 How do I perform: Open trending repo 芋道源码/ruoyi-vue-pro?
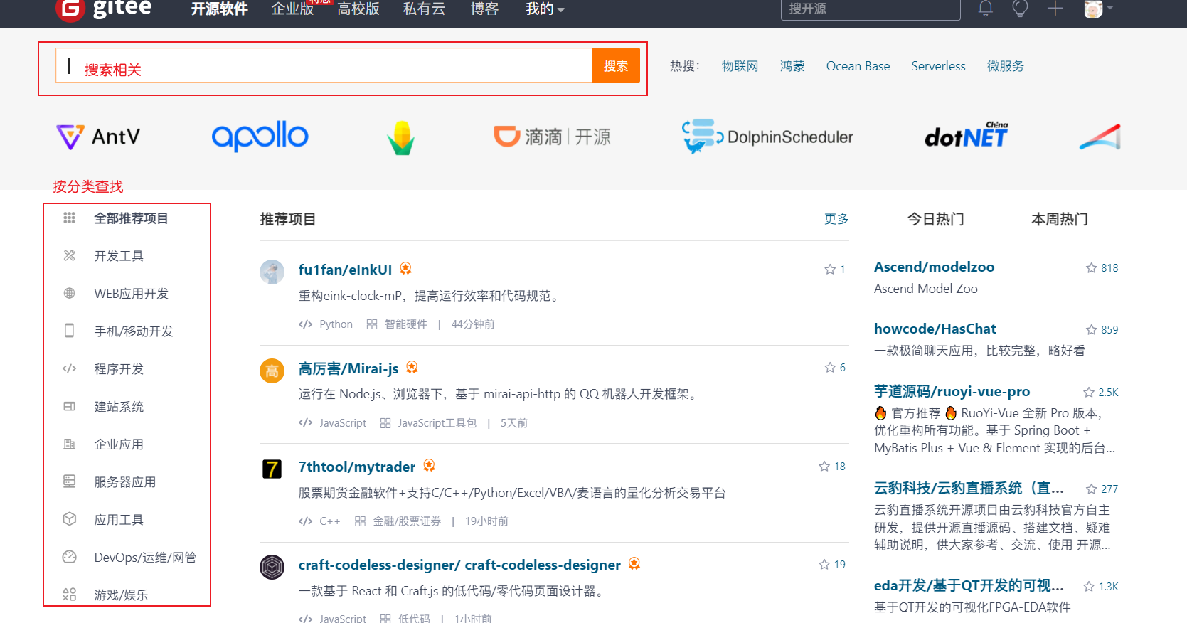point(952,391)
